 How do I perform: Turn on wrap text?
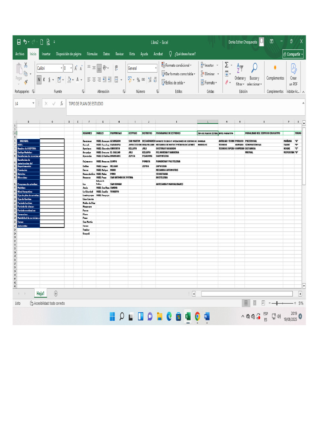pyautogui.click(x=116, y=68)
